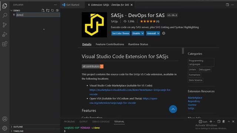Select the bash terminal profile
This screenshot has height=133, width=237.
click(203, 122)
